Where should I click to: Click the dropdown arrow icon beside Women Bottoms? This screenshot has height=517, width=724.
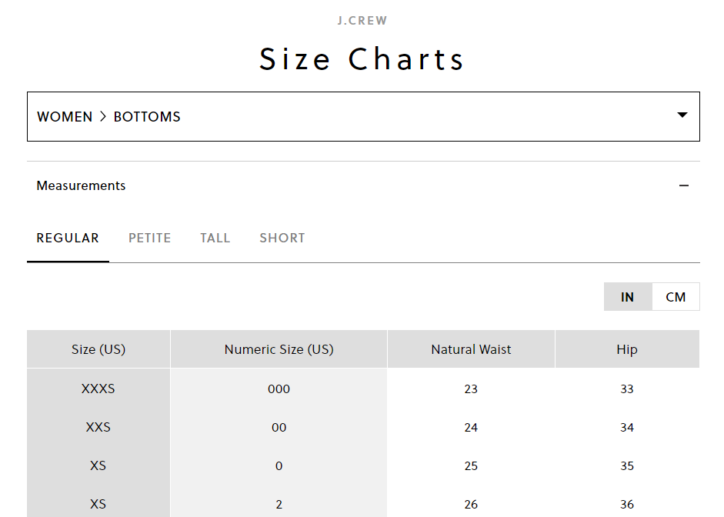point(682,115)
